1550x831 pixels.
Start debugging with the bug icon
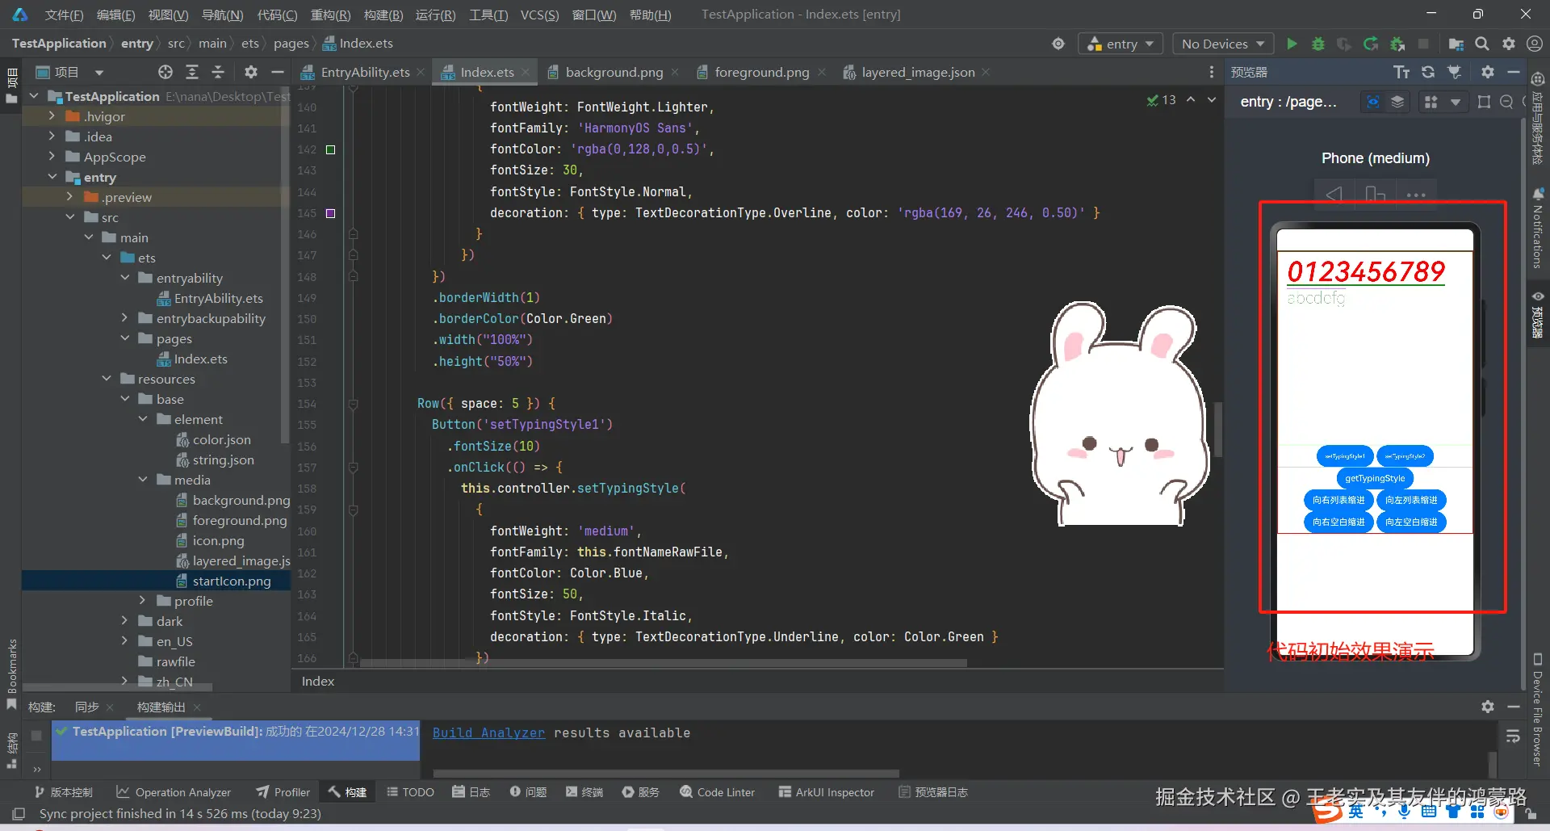[1317, 44]
